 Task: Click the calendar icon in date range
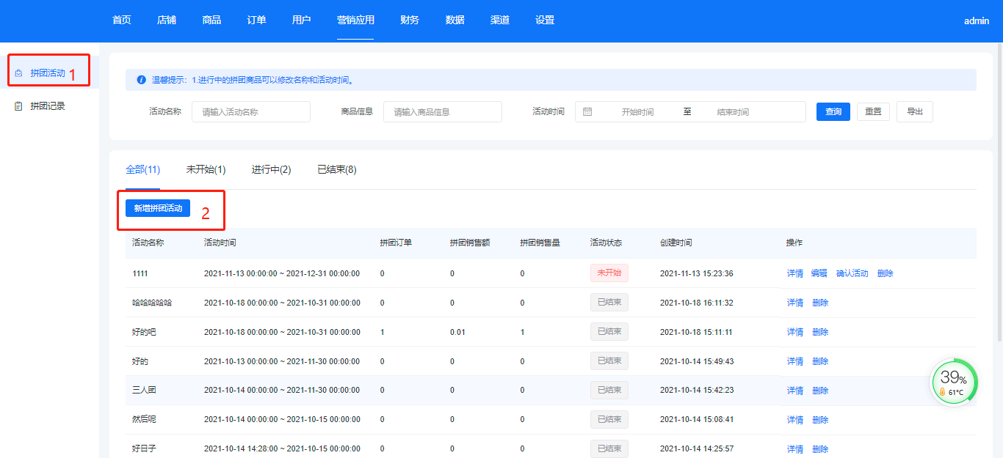[x=587, y=112]
